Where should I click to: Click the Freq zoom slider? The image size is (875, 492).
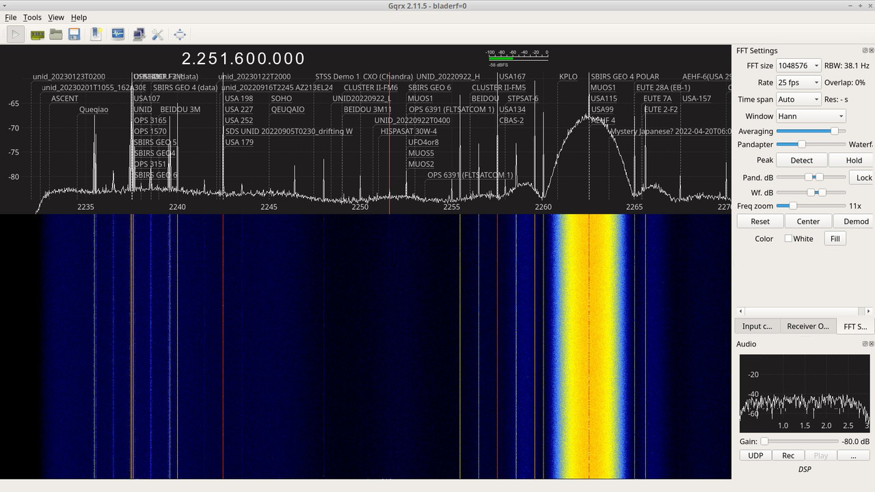click(811, 206)
